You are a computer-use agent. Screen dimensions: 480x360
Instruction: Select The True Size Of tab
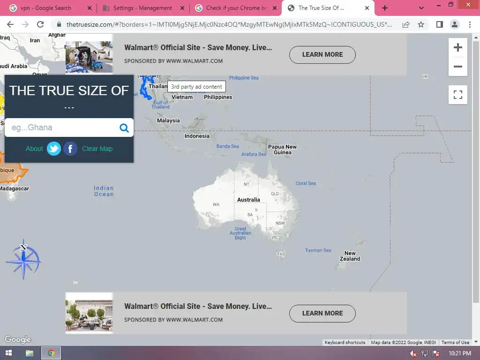(x=321, y=8)
